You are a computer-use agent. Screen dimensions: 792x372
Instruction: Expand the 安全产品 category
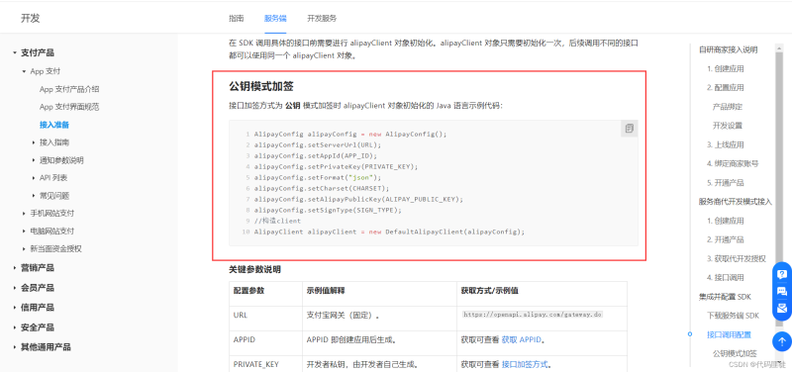point(15,327)
